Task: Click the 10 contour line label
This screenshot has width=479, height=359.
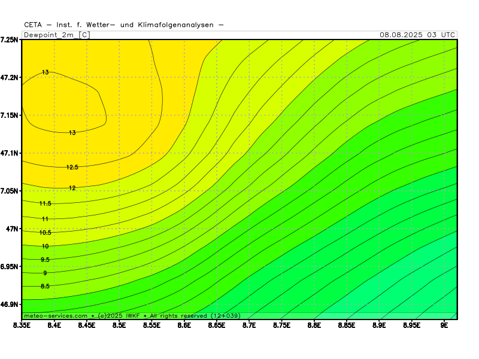Action: [46, 247]
